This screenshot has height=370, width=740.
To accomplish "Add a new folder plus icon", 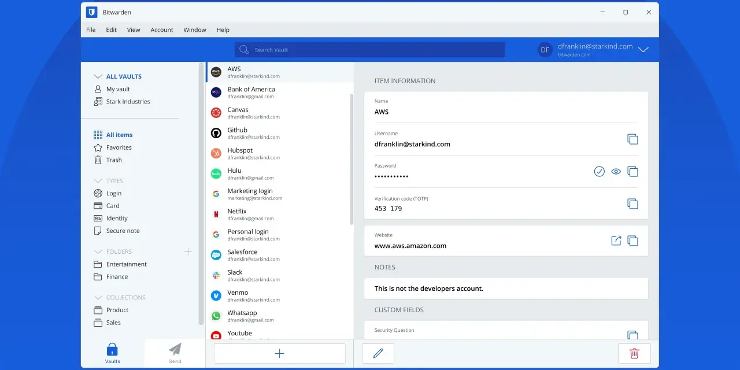I will [188, 251].
